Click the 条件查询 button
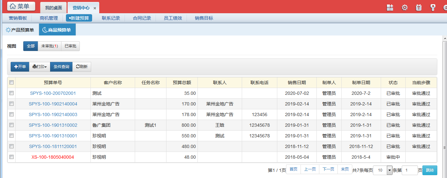The height and width of the screenshot is (178, 447). click(x=61, y=67)
